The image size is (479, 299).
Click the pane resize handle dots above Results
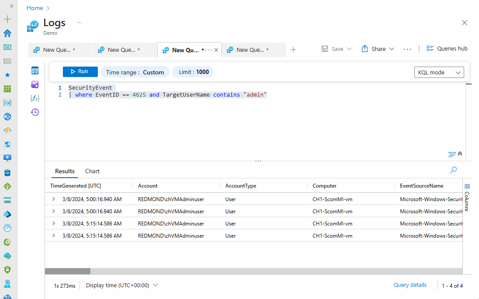click(x=258, y=161)
